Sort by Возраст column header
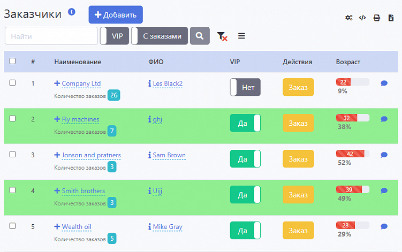 (x=348, y=62)
